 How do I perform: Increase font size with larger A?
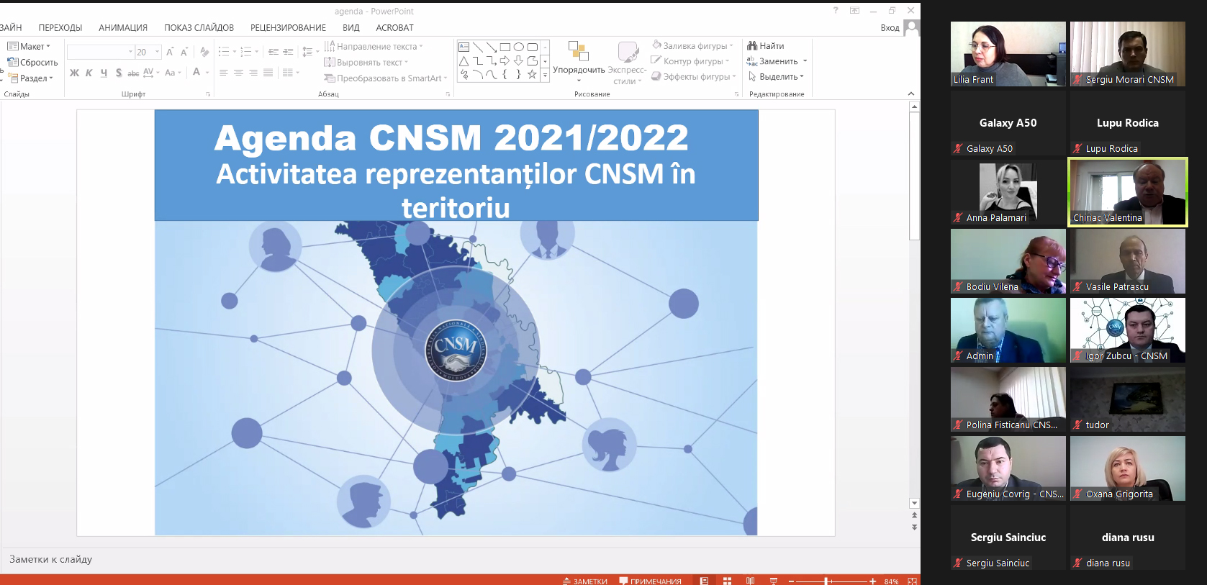click(x=170, y=52)
